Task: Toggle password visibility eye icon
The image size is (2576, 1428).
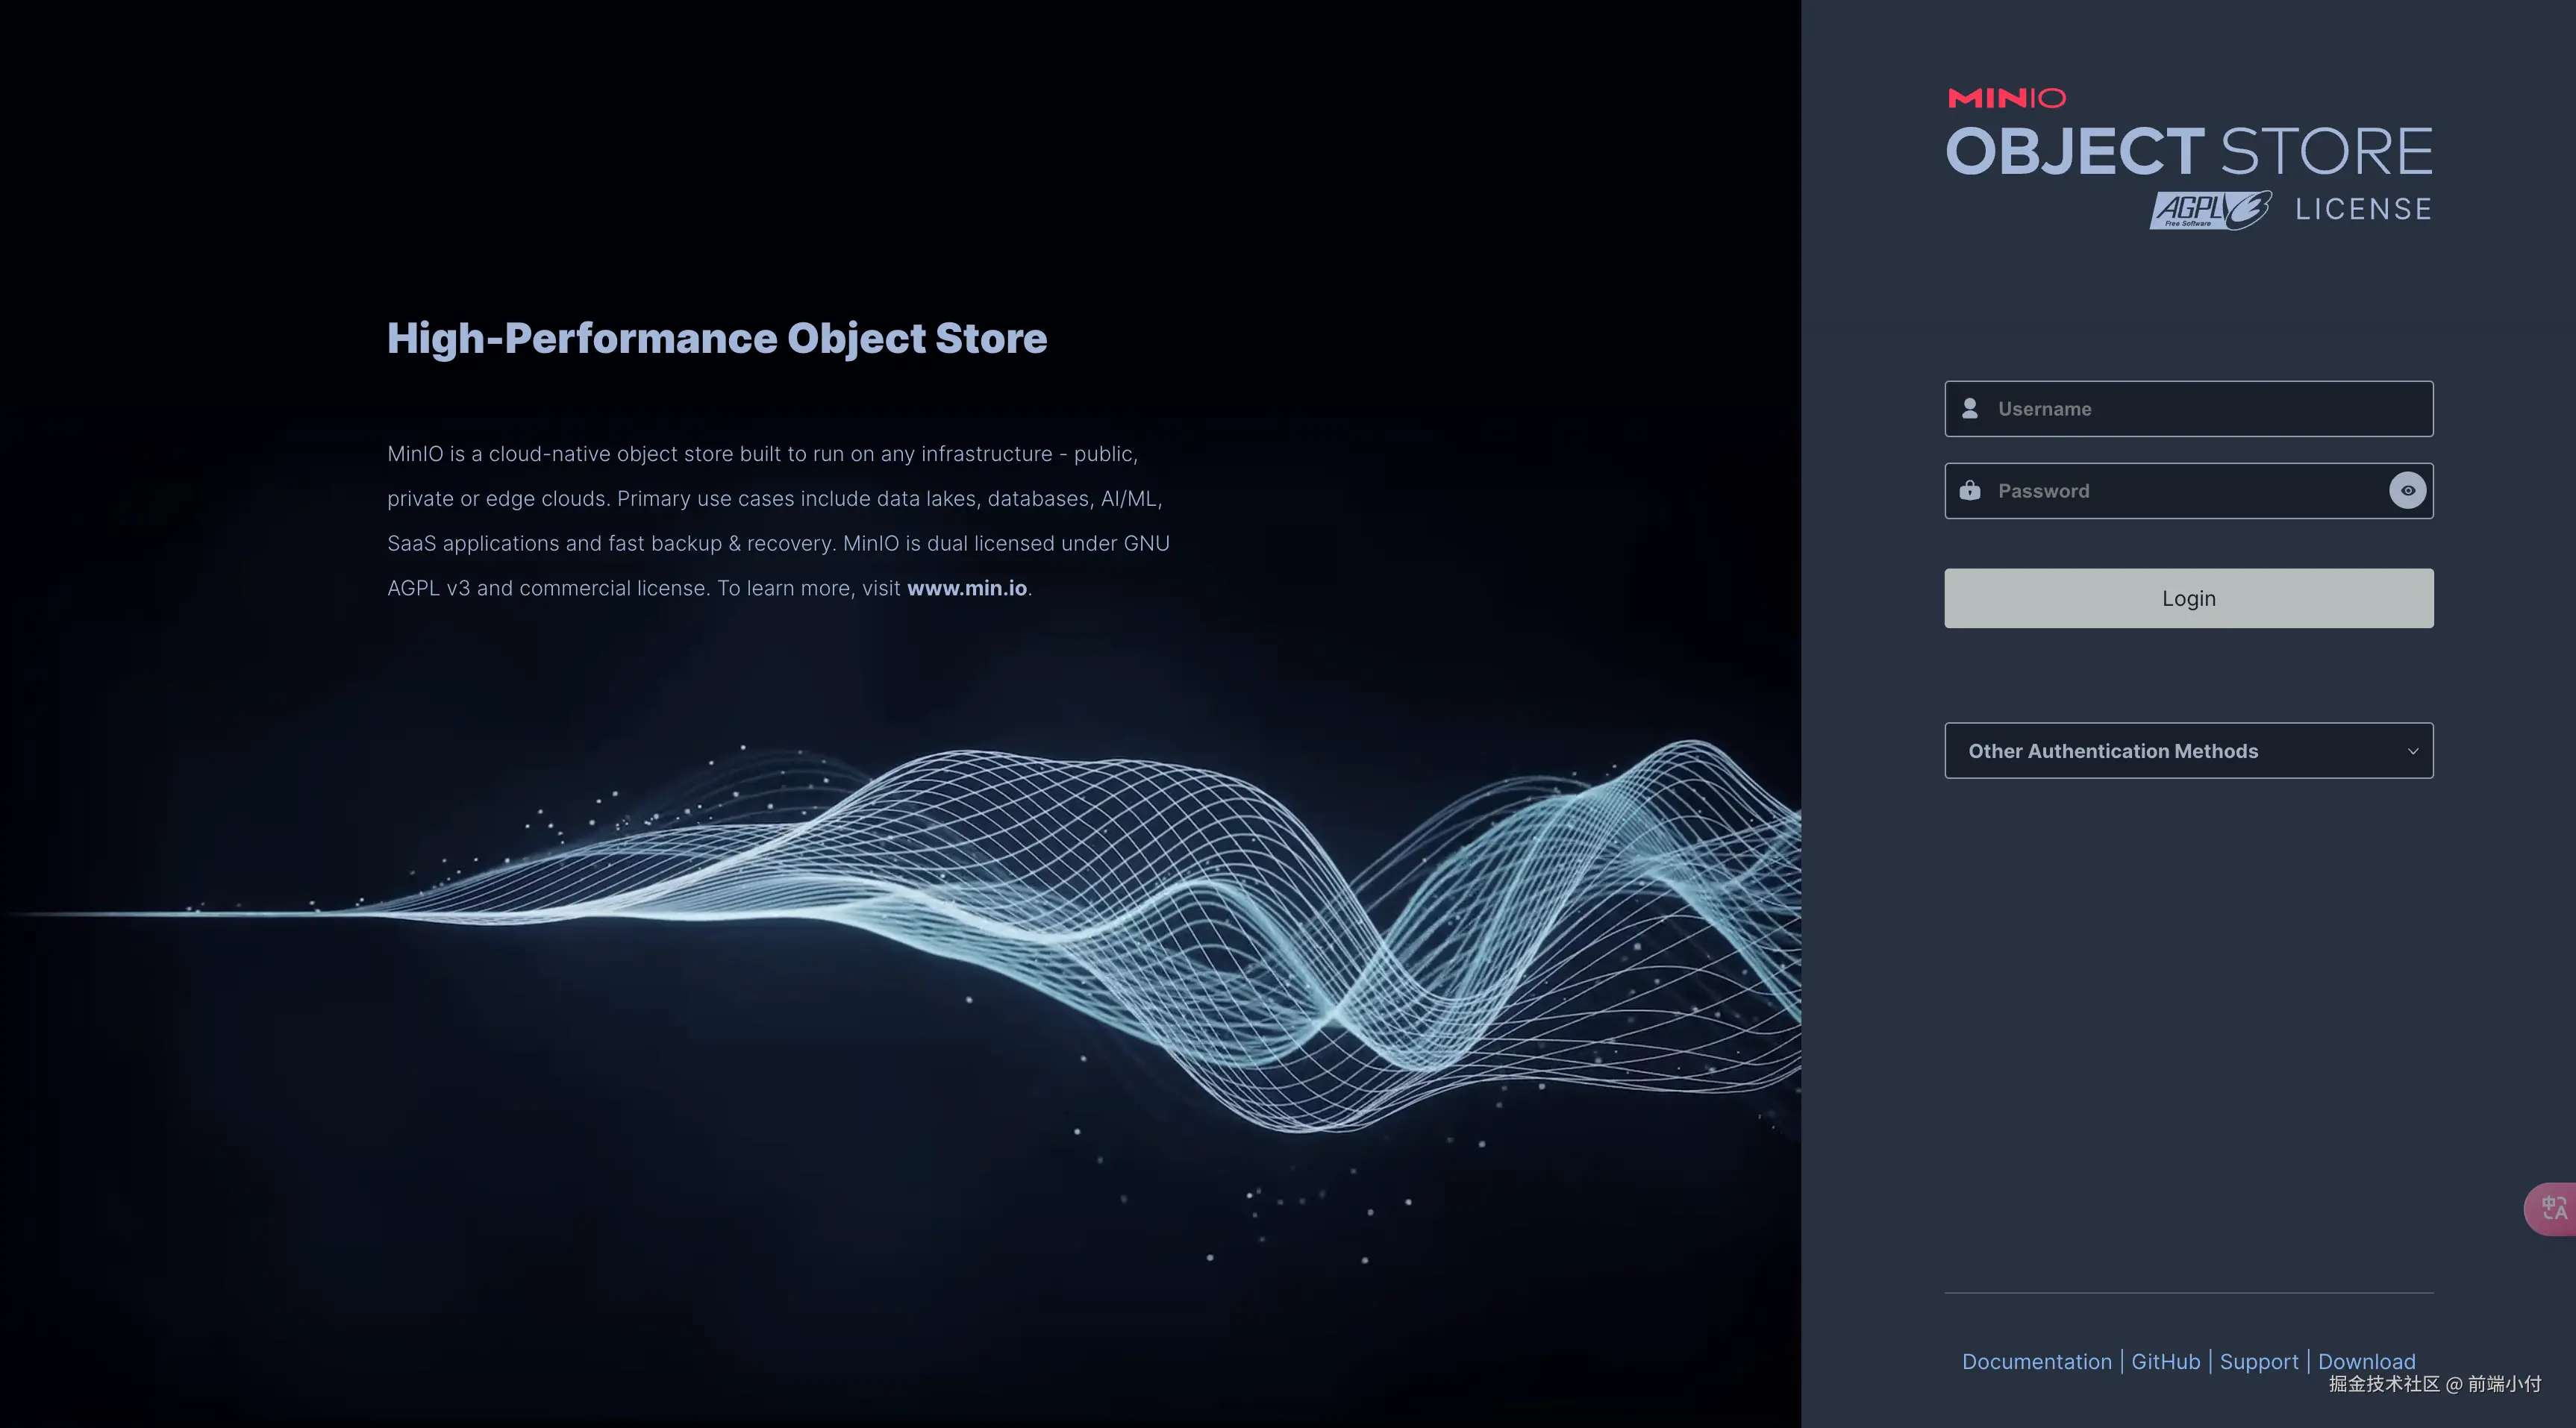Action: click(x=2408, y=491)
